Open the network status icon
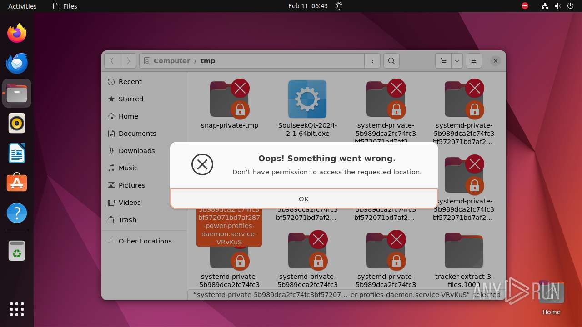 (x=545, y=6)
